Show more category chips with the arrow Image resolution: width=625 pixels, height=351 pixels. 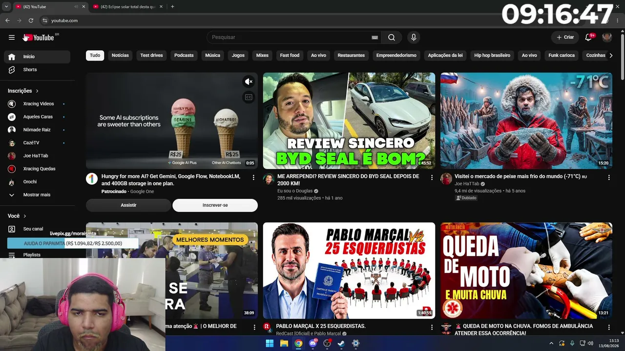click(x=611, y=56)
